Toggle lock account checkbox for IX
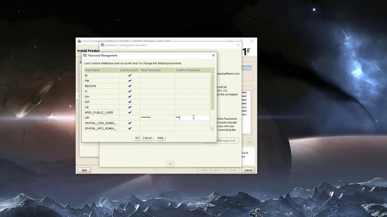Viewport: 387px width, 217px height. click(129, 91)
